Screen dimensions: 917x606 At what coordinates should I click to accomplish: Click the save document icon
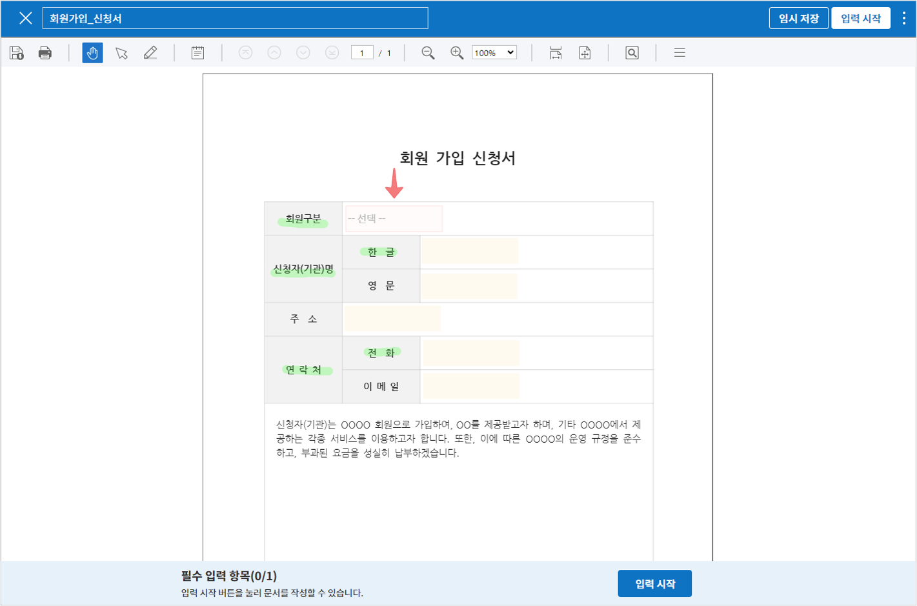pyautogui.click(x=17, y=53)
